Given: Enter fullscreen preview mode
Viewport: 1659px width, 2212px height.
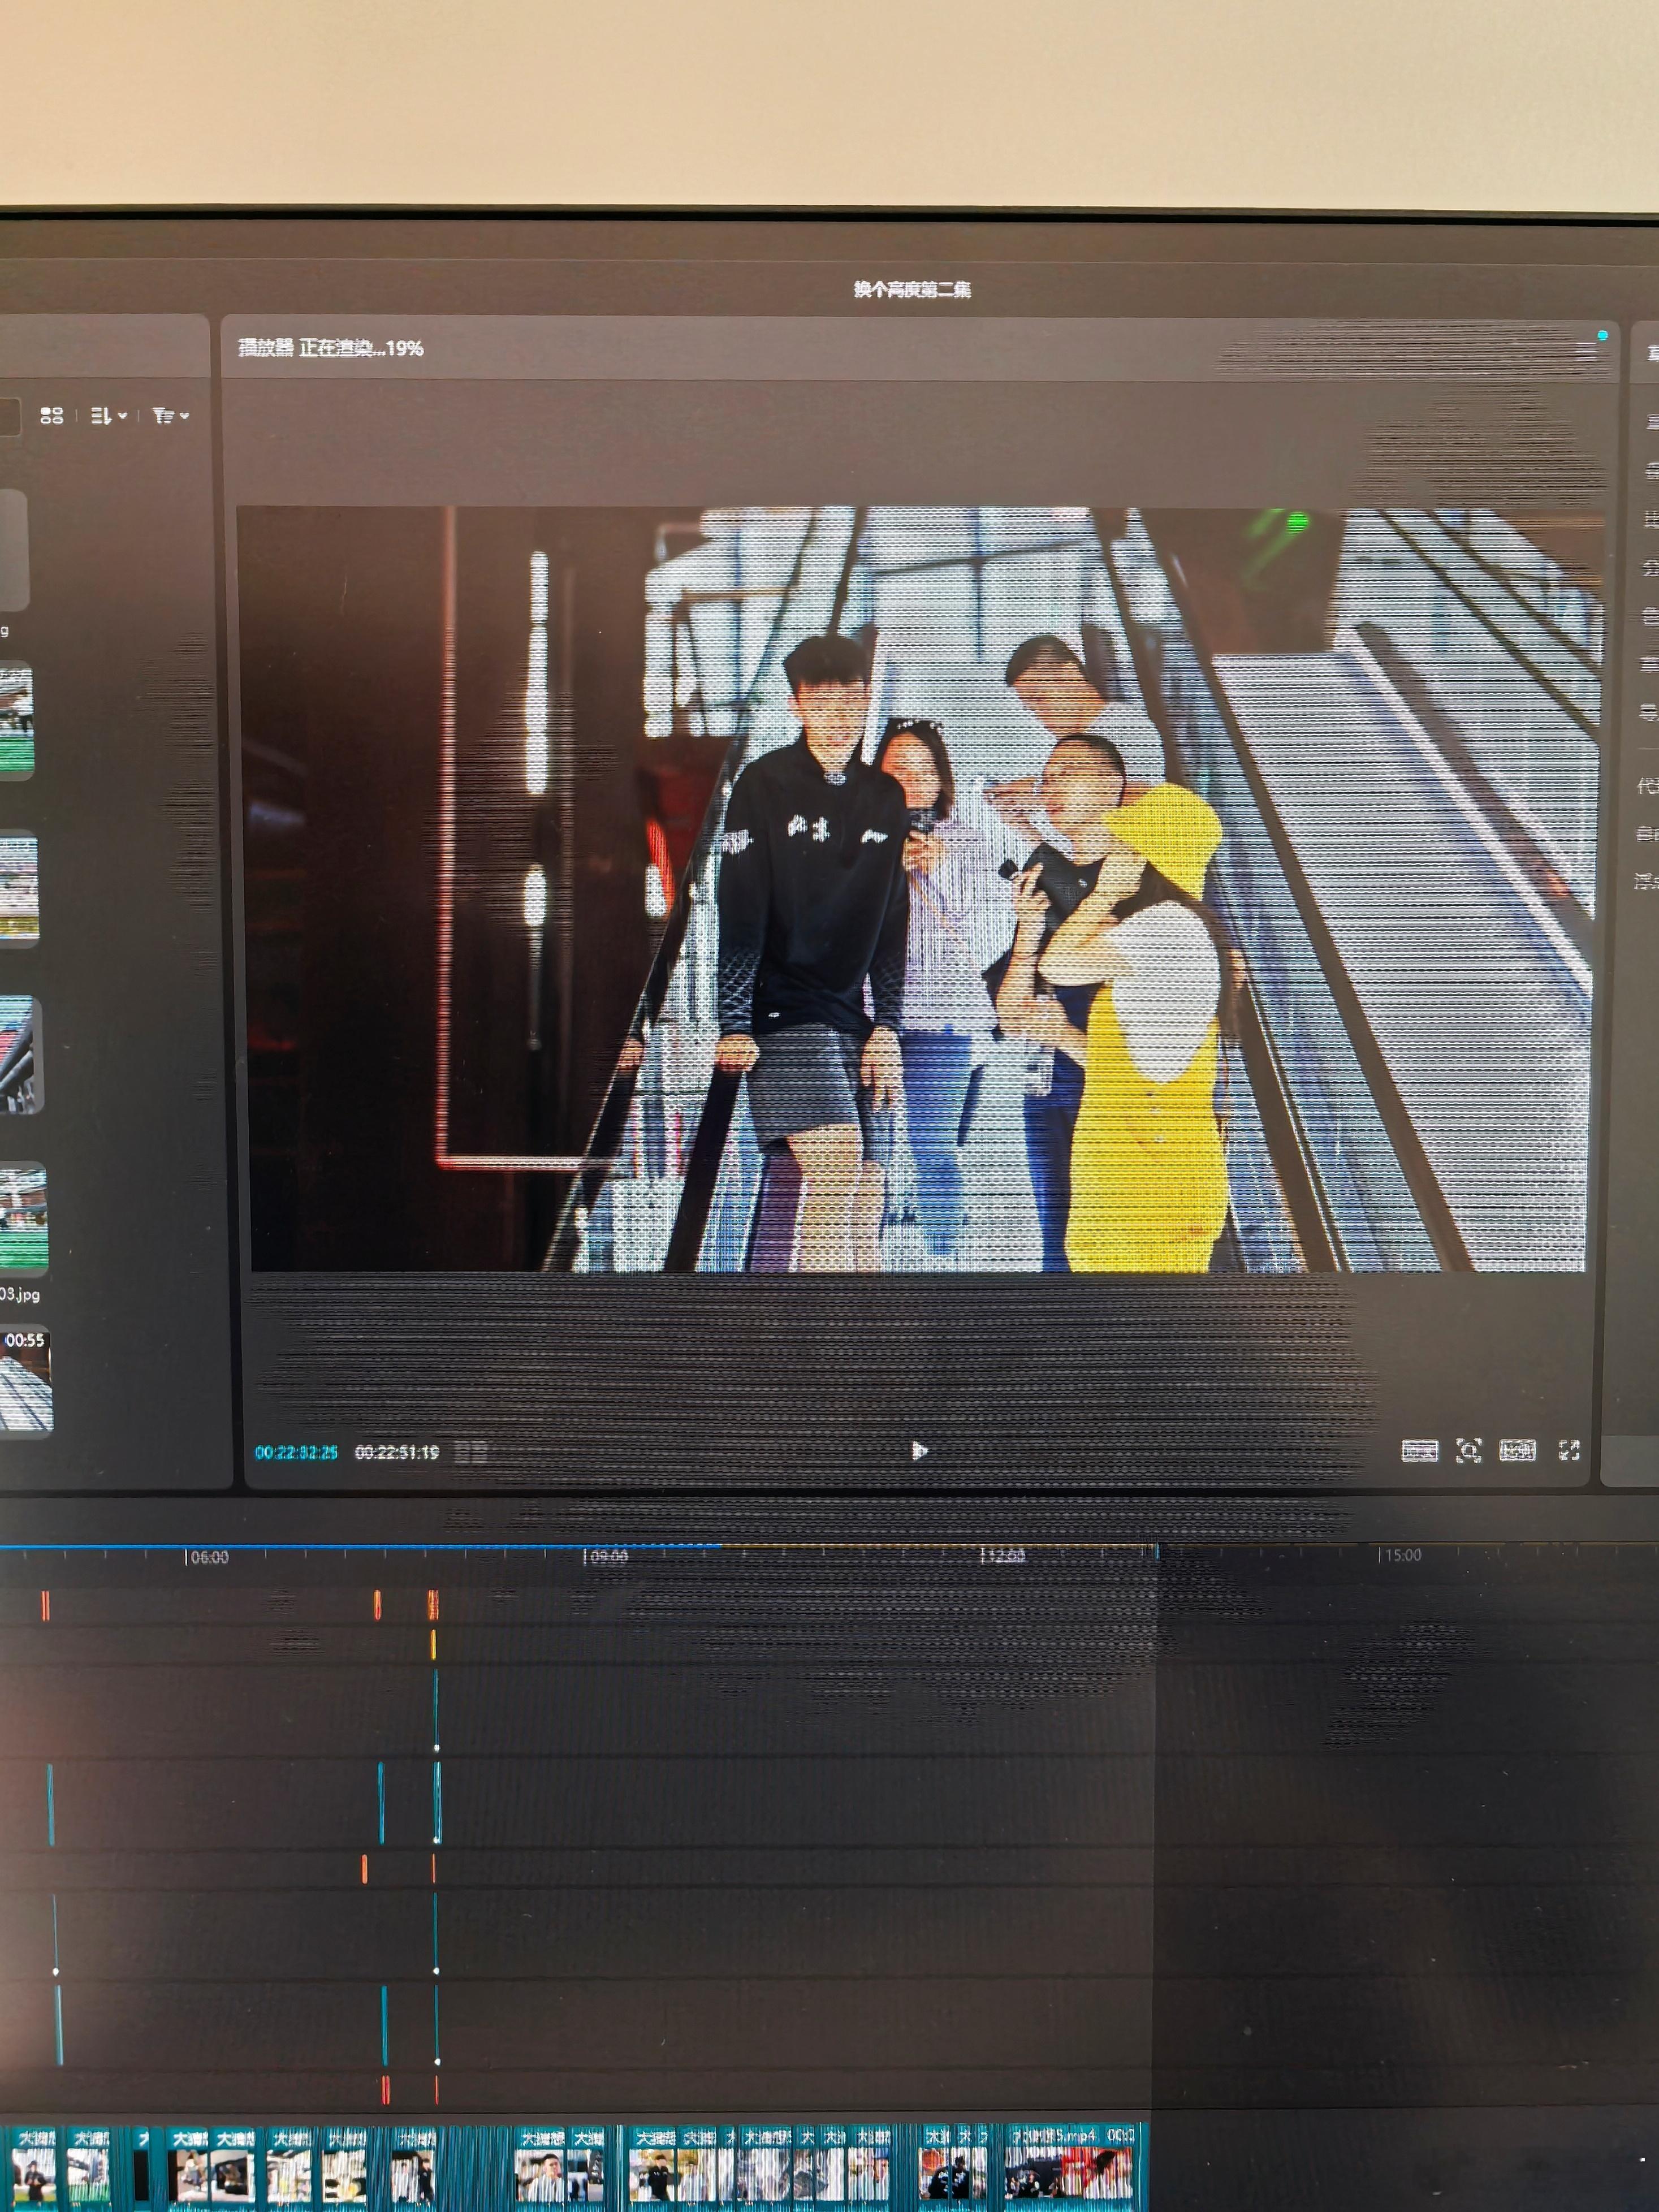Looking at the screenshot, I should coord(1569,1450).
